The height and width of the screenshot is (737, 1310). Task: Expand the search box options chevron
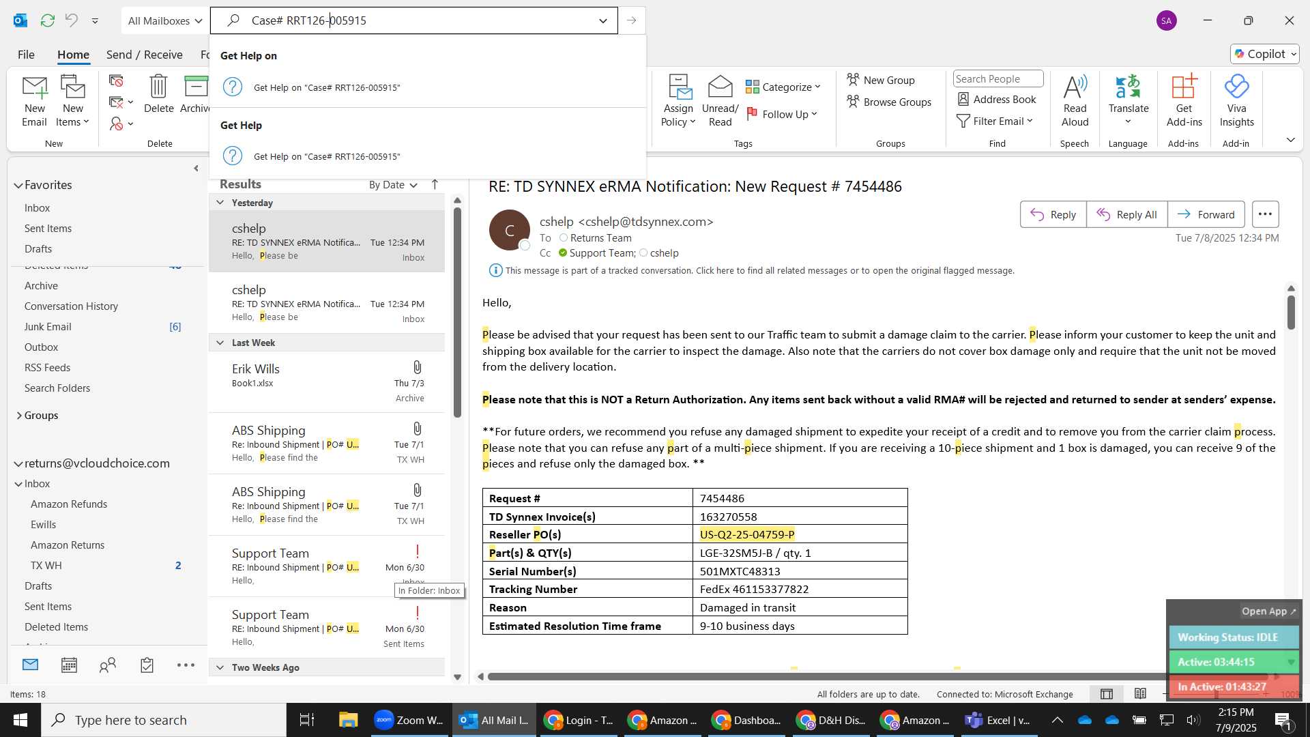click(603, 20)
